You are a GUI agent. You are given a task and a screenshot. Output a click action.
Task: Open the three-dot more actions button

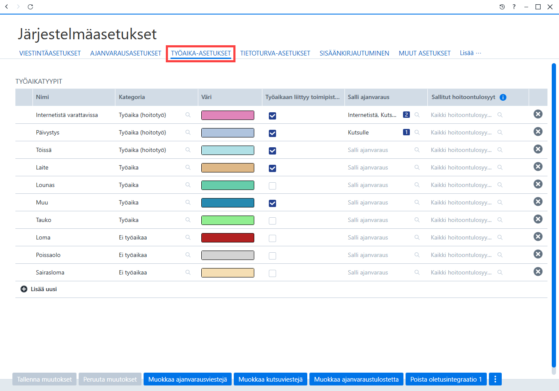pos(495,379)
